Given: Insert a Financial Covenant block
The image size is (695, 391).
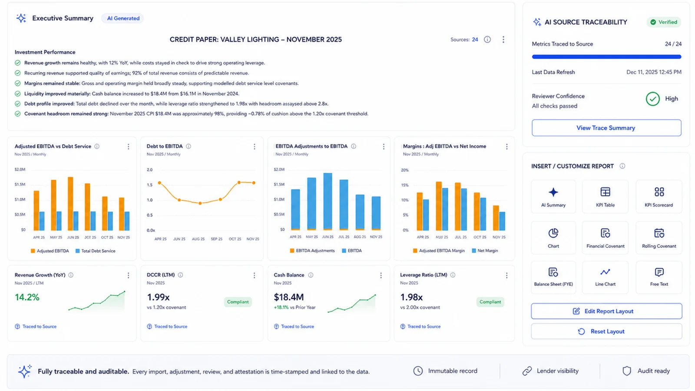Looking at the screenshot, I should tap(606, 238).
